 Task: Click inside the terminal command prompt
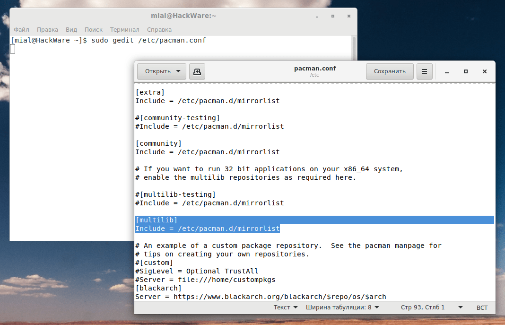click(142, 40)
